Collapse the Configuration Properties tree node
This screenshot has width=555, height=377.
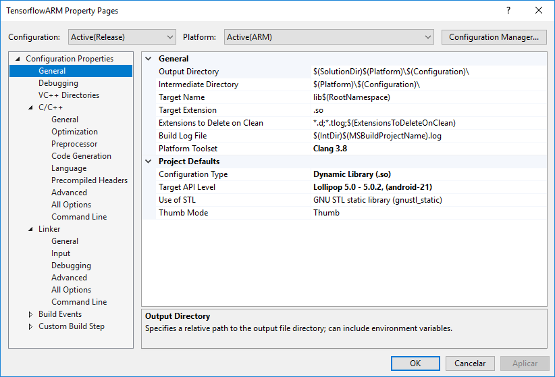18,59
